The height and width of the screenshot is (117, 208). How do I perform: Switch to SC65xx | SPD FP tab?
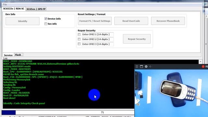point(36,9)
